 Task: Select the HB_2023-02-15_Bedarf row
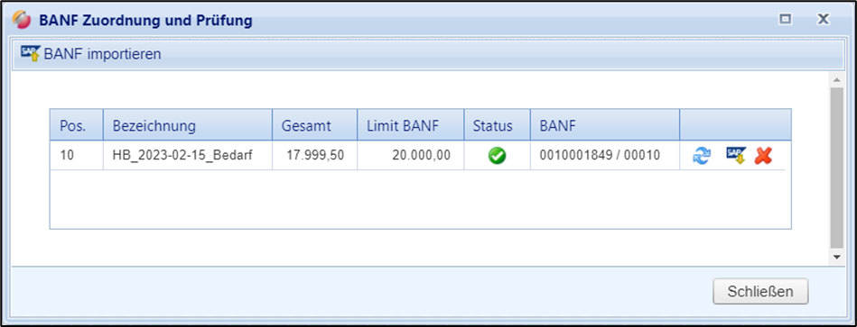(417, 155)
